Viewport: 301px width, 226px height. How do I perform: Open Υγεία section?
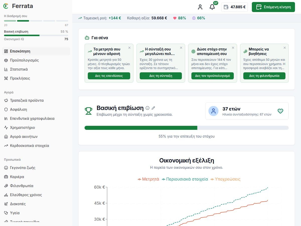click(36, 213)
